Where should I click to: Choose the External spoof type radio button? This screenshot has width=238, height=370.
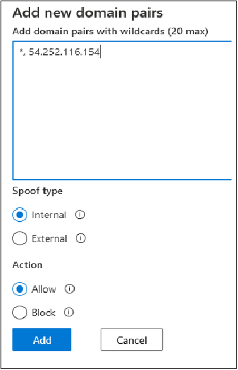20,238
